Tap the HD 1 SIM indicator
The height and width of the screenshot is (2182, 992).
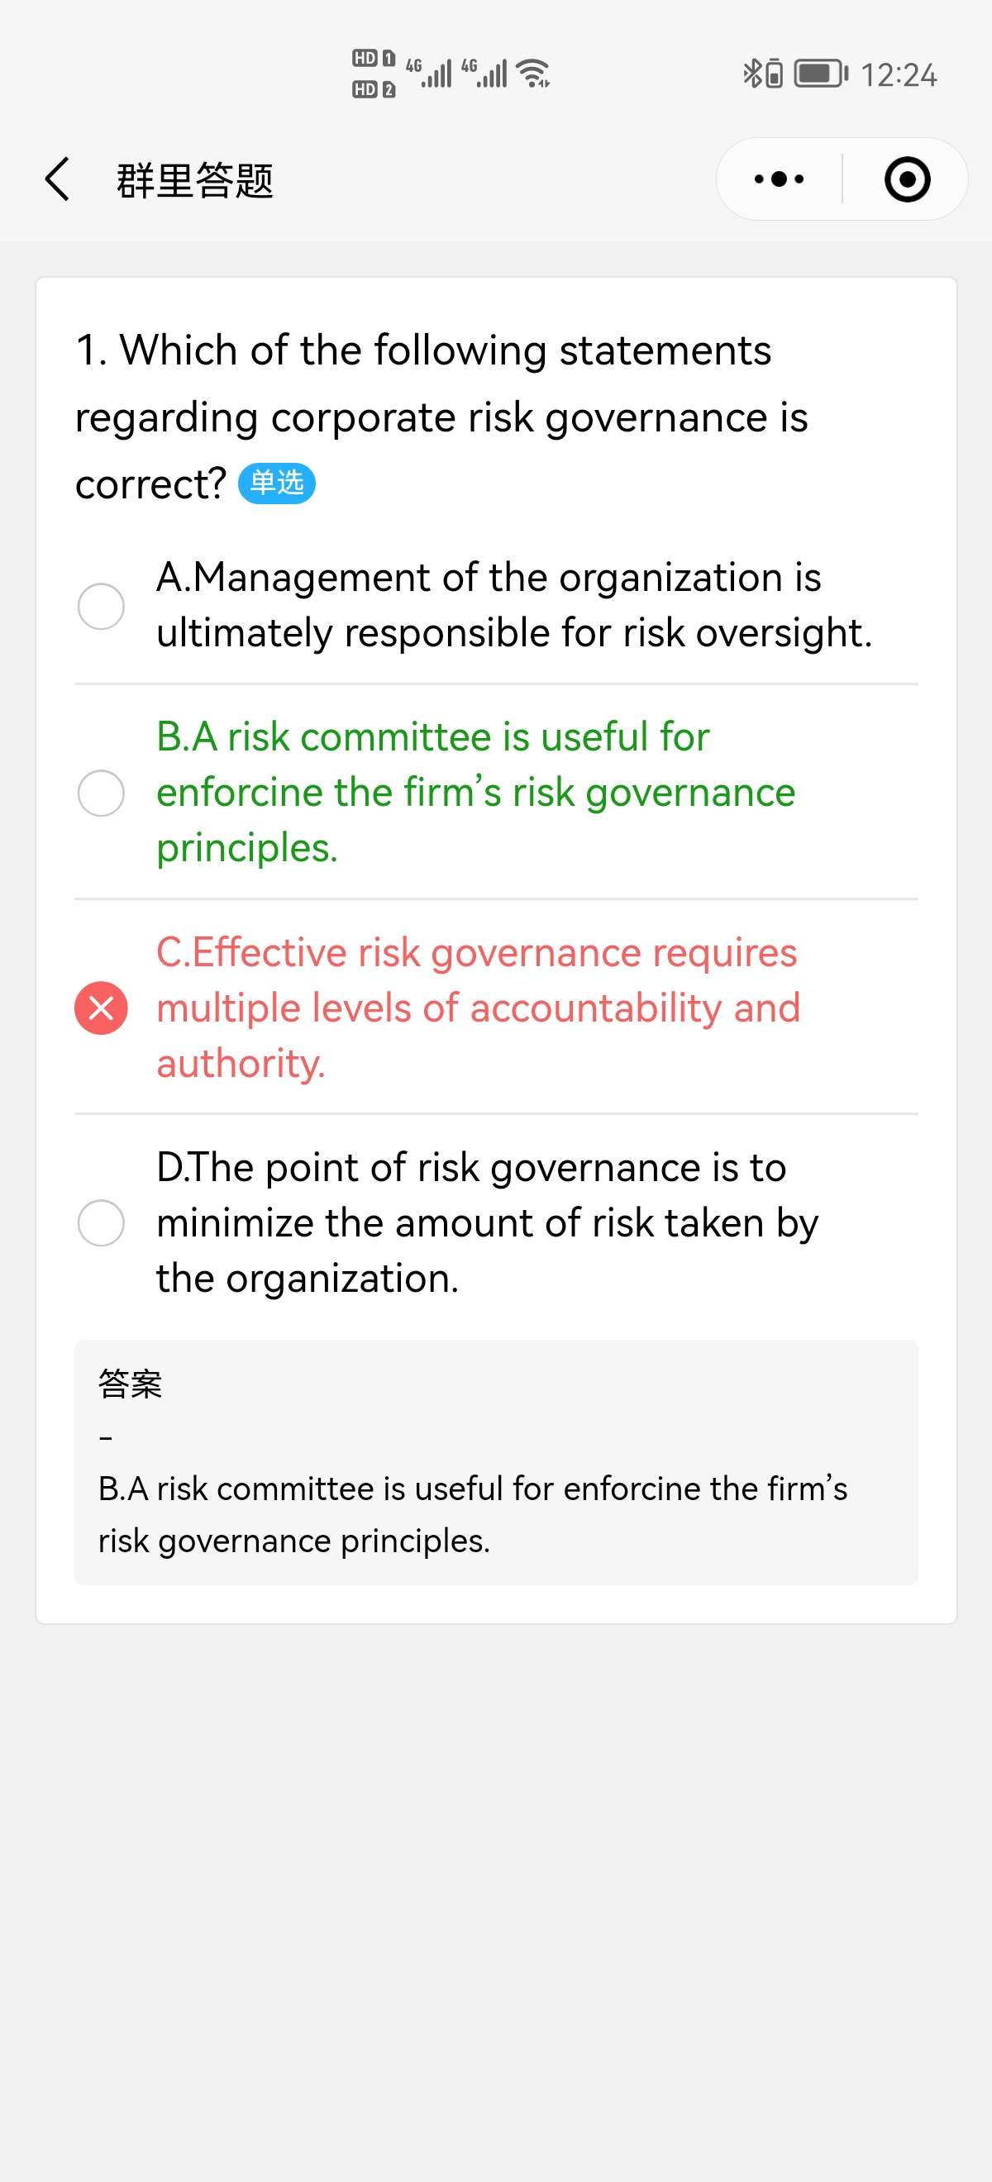374,59
